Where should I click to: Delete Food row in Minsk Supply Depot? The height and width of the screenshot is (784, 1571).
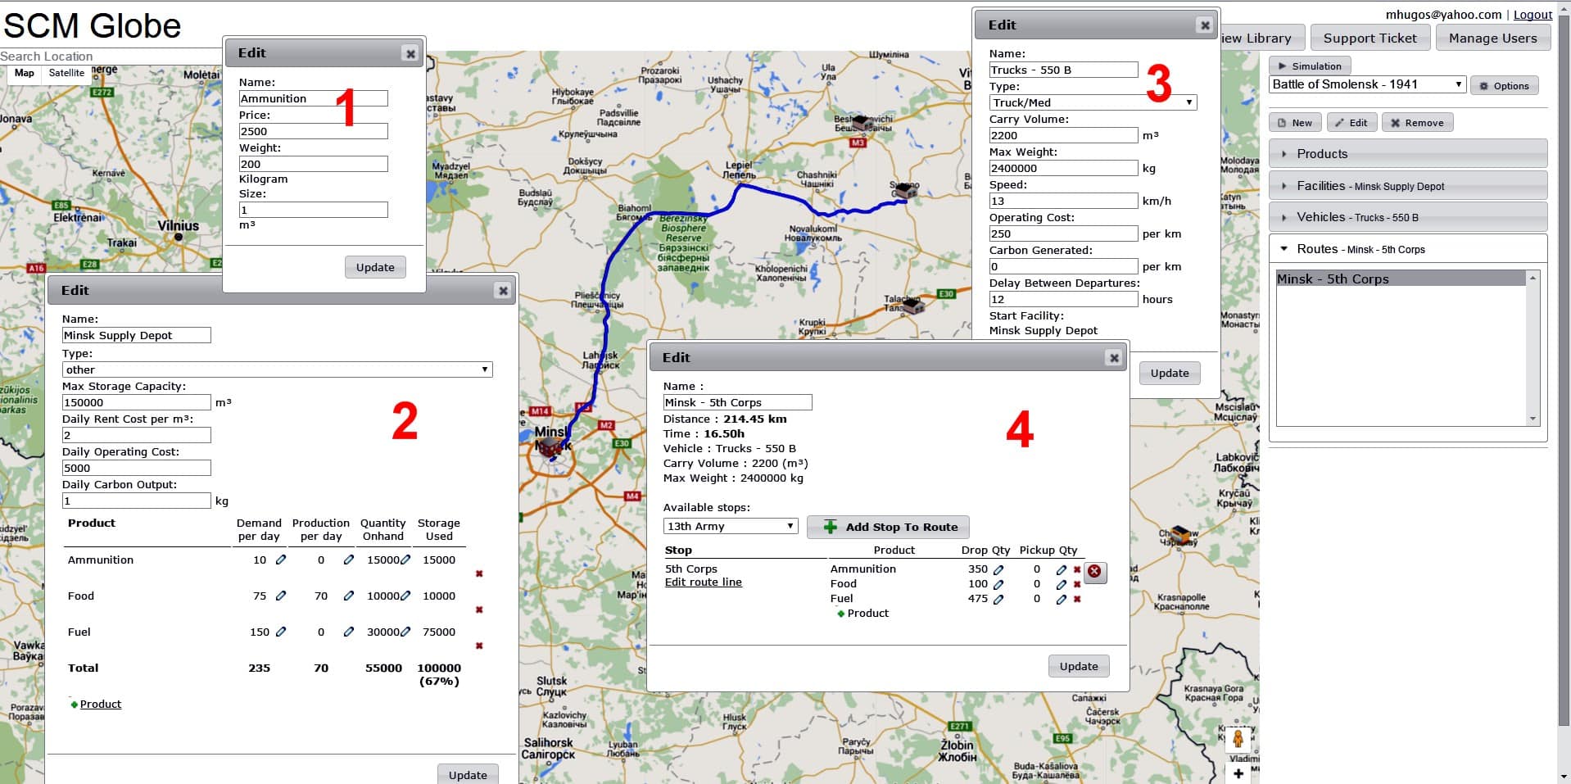[x=479, y=610]
